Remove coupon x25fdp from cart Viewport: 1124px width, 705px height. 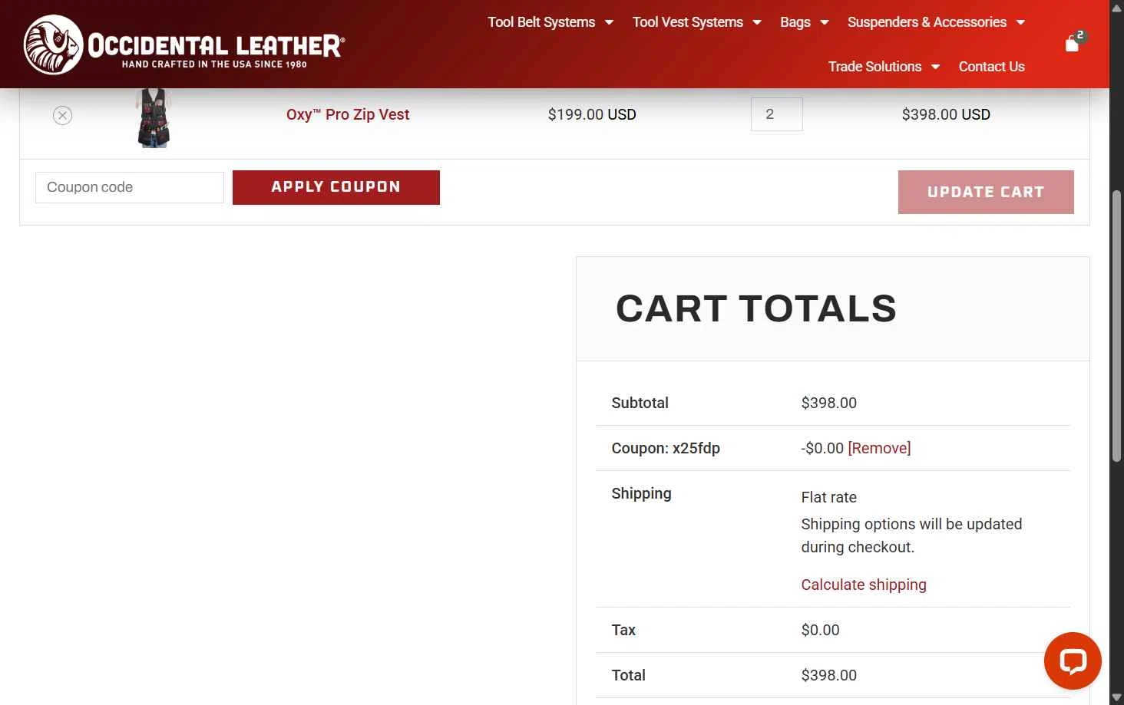click(x=879, y=448)
